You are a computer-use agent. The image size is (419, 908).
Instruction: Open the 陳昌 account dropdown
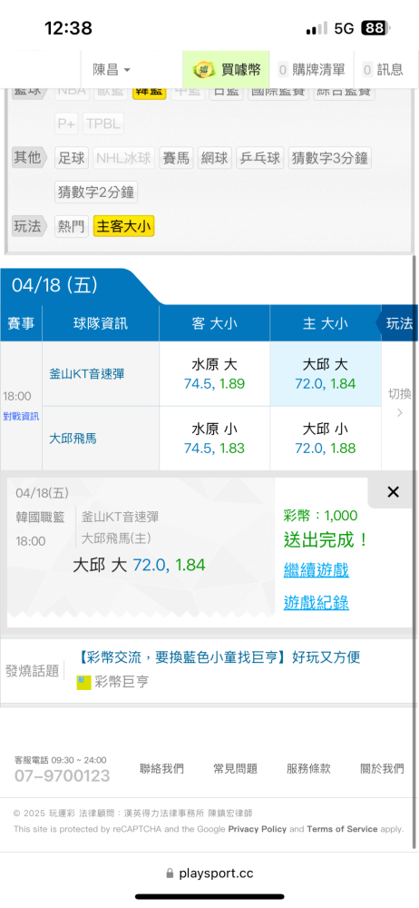click(x=112, y=70)
